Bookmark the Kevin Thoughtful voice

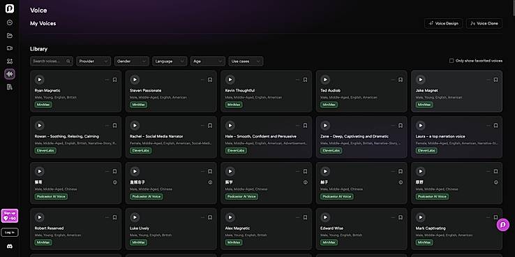pos(305,80)
